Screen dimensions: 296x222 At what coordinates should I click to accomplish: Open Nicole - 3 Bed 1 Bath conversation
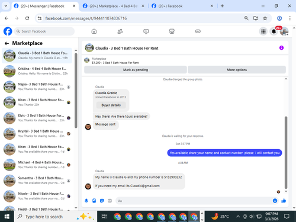point(37,196)
